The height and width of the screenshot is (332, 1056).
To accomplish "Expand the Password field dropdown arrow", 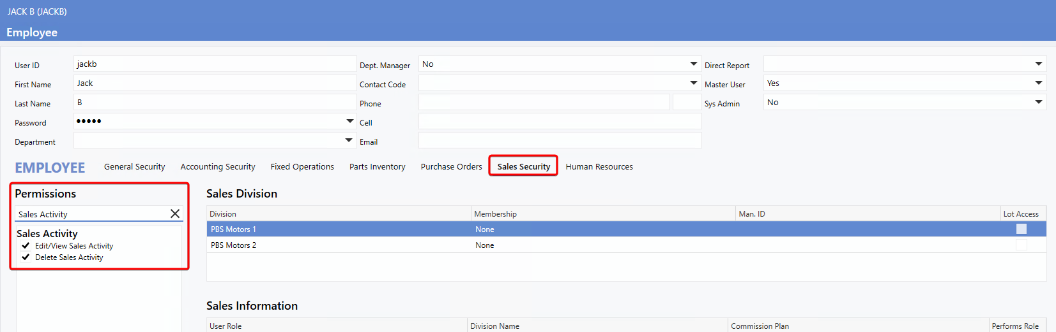I will coord(349,121).
